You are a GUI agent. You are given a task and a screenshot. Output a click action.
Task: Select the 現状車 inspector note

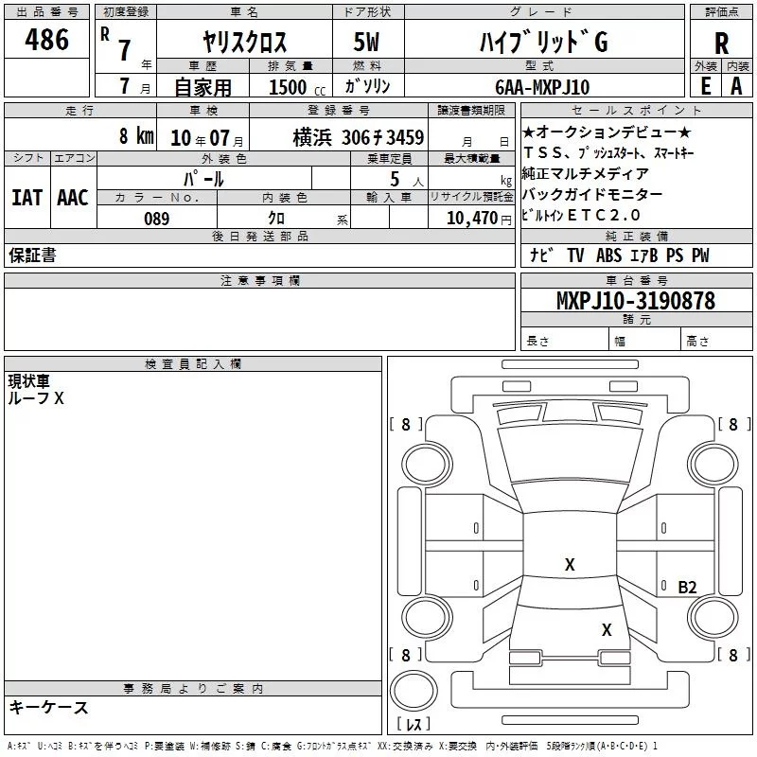tap(29, 381)
